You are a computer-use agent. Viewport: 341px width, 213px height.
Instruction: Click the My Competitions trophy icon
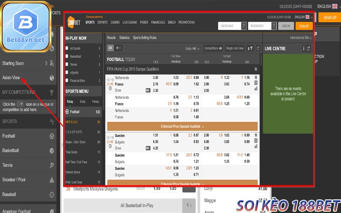coord(52,92)
